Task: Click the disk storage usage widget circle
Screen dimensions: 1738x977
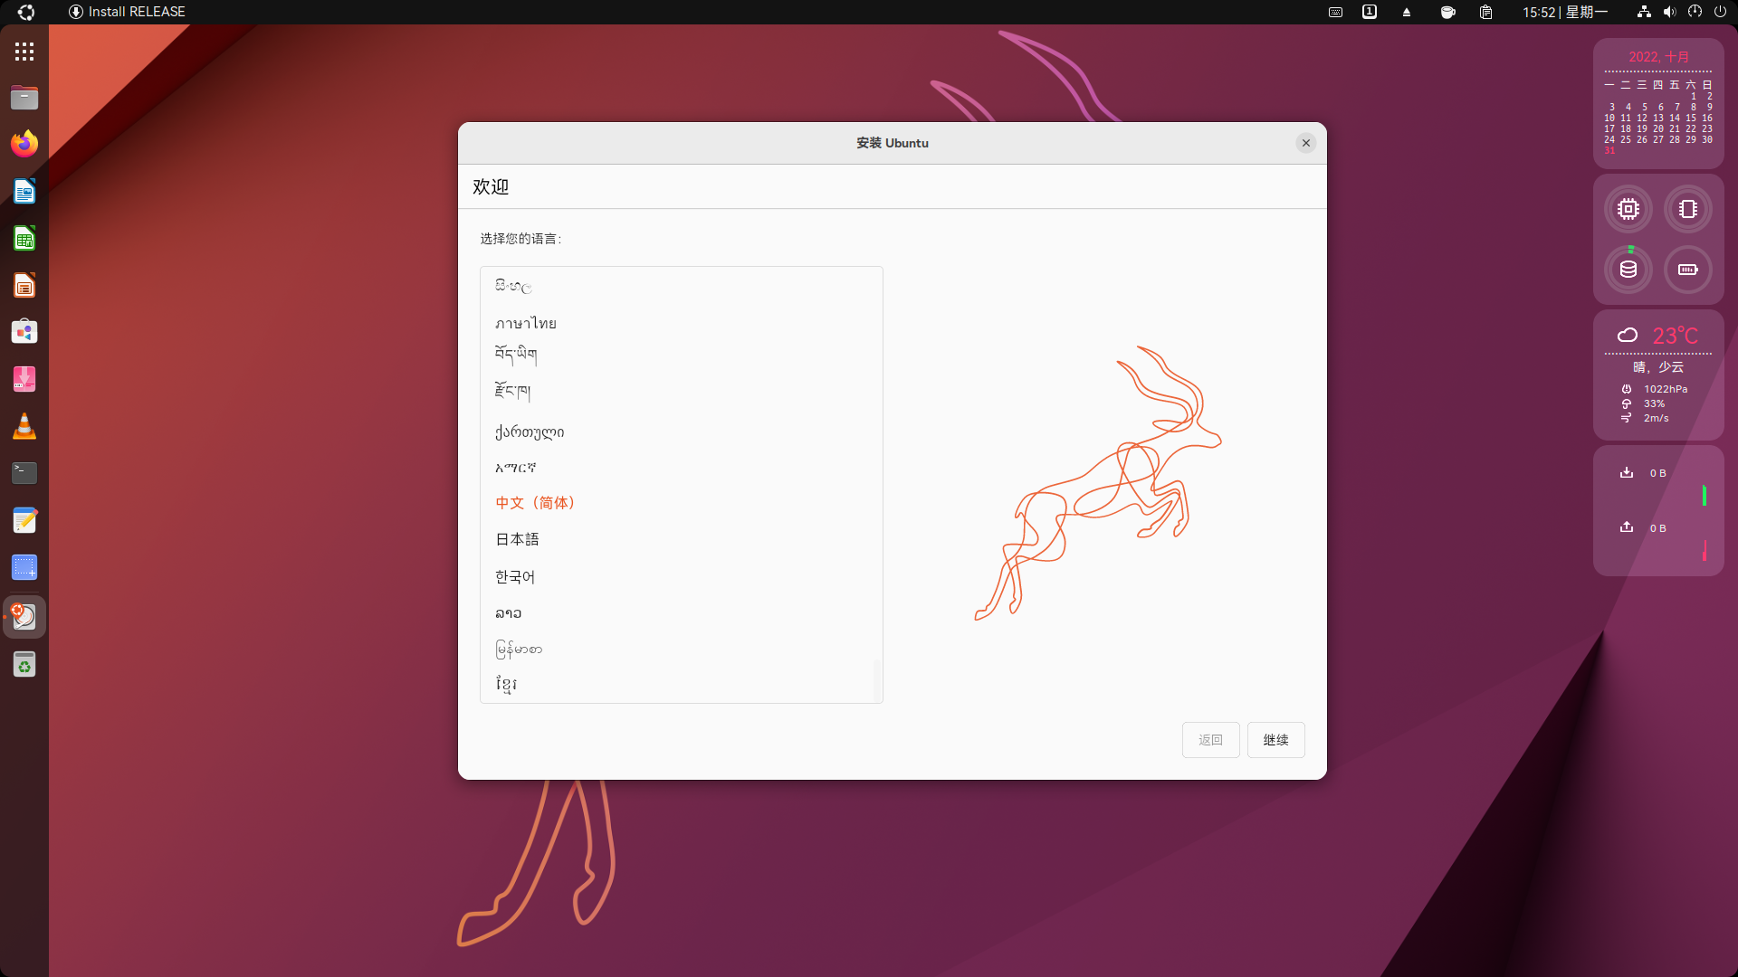Action: (1628, 269)
